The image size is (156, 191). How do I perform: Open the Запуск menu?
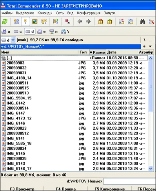click(109, 13)
